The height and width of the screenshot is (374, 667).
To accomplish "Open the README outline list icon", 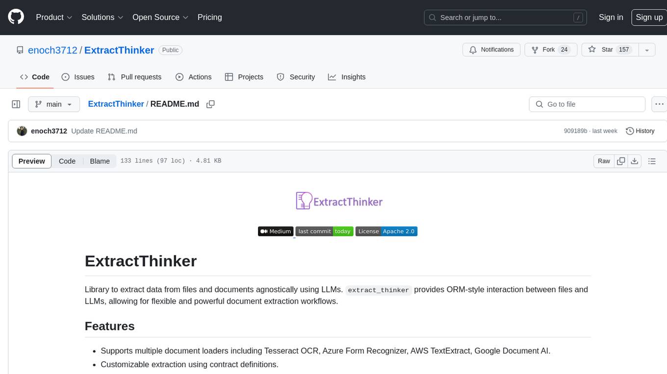I will coord(652,161).
